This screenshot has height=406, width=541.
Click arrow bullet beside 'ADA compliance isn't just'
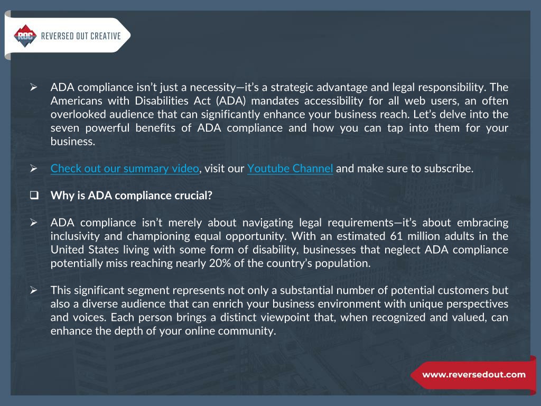33,87
